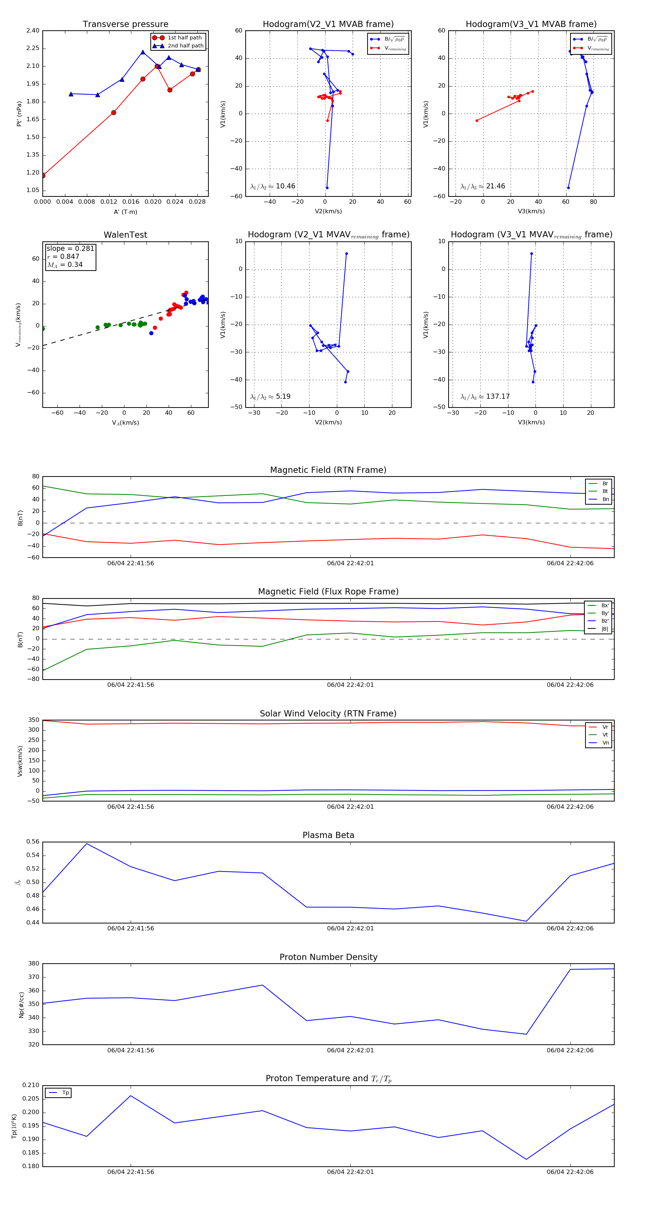Click 'Magnetic Field (Flux Rope Frame)' title
Image resolution: width=657 pixels, height=1205 pixels.
coord(328,592)
